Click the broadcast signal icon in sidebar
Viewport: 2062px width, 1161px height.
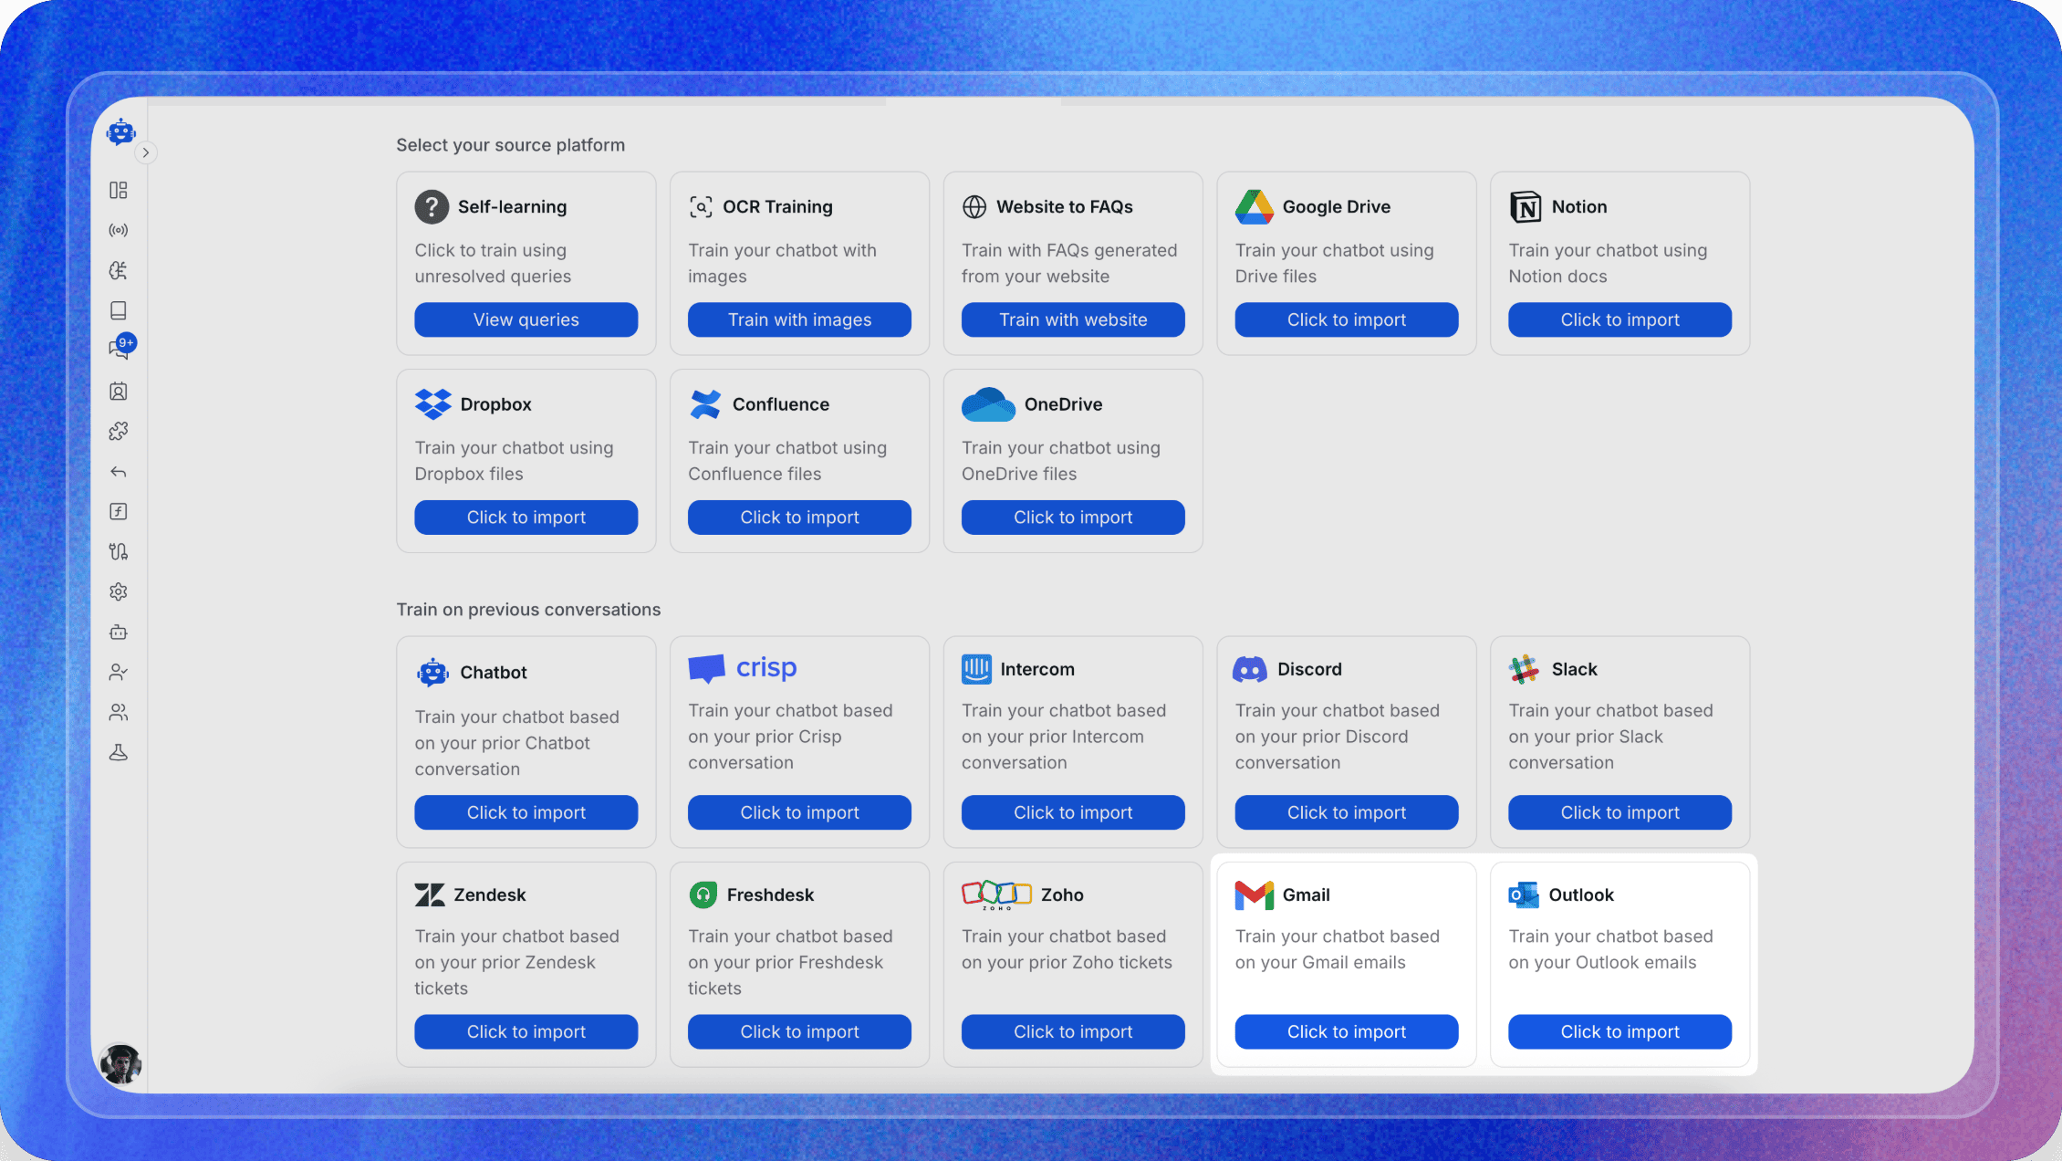[x=119, y=230]
